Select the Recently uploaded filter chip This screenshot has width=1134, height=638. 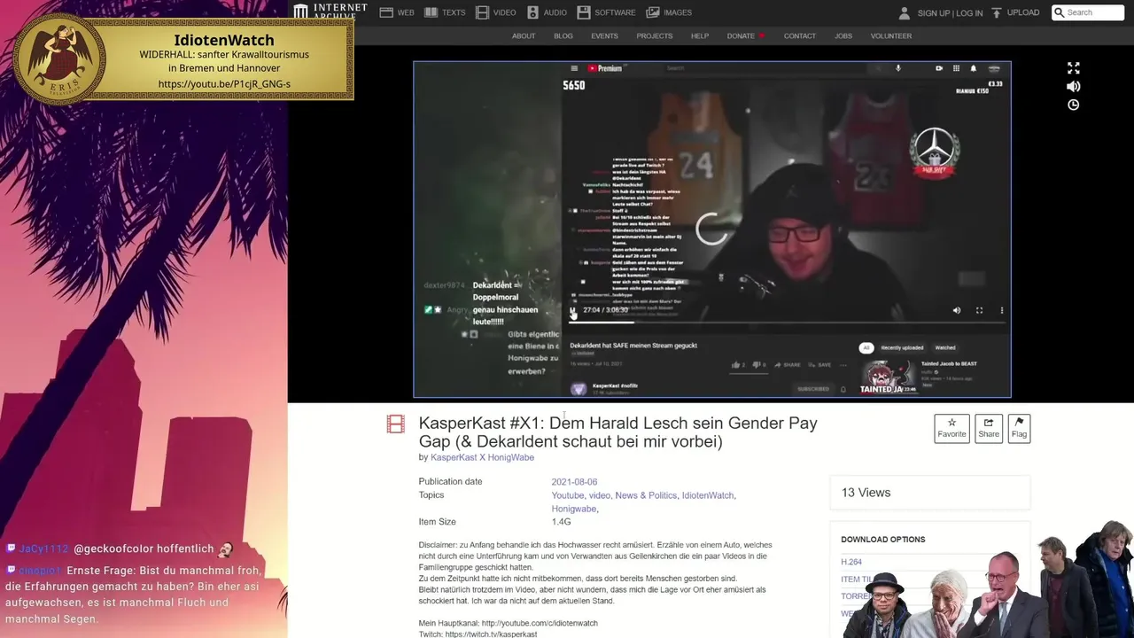(x=902, y=347)
